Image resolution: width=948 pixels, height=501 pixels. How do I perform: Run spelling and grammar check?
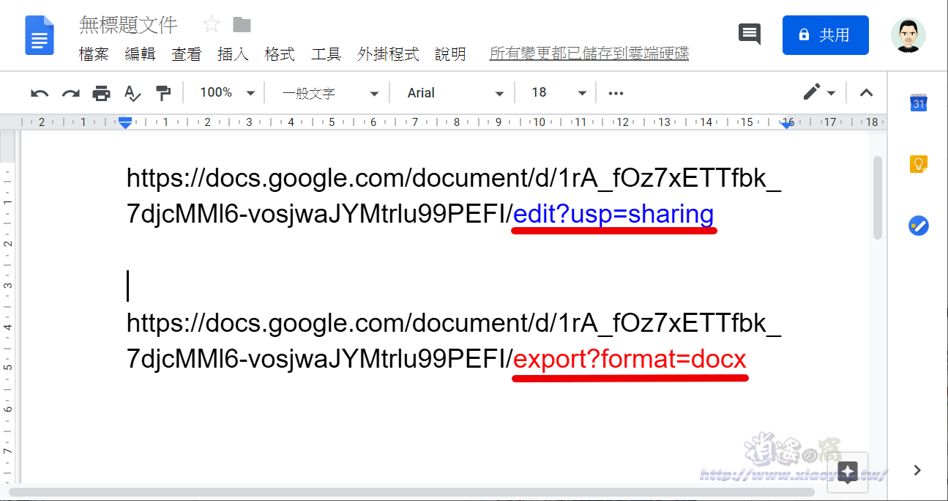tap(132, 93)
